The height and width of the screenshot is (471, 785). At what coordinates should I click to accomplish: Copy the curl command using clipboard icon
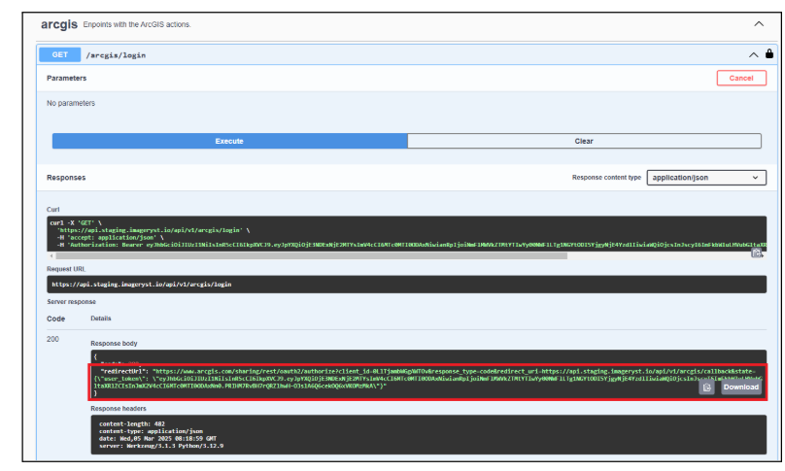coord(757,253)
